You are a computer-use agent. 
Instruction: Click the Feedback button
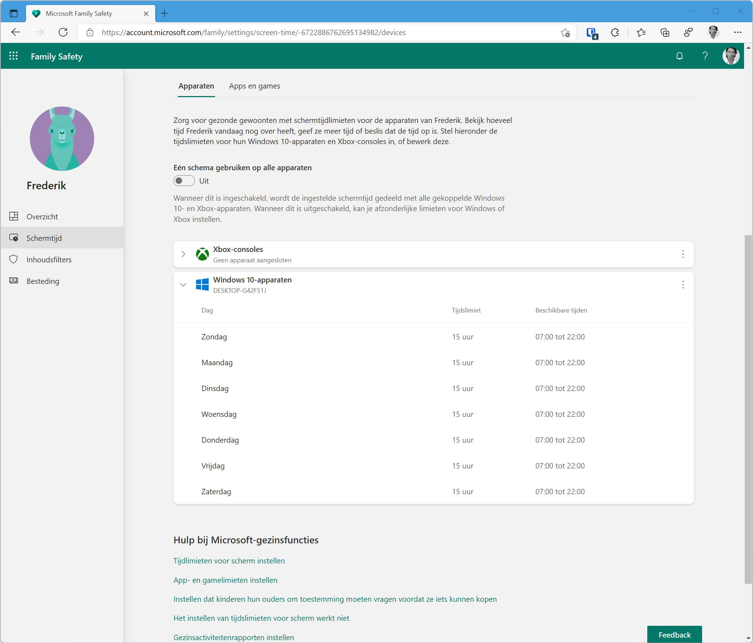click(674, 634)
